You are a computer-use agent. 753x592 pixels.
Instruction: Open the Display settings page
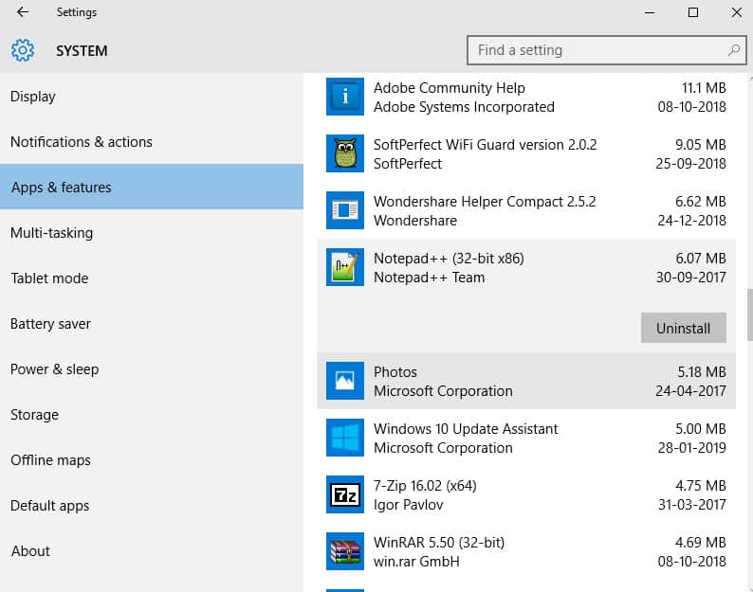[33, 97]
